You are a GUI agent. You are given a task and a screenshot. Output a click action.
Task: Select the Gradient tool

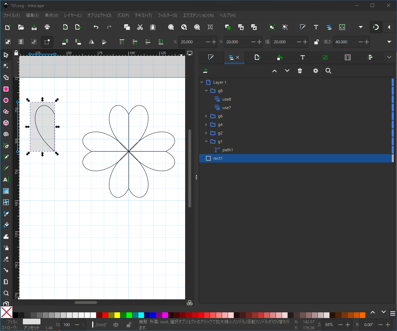[6, 191]
